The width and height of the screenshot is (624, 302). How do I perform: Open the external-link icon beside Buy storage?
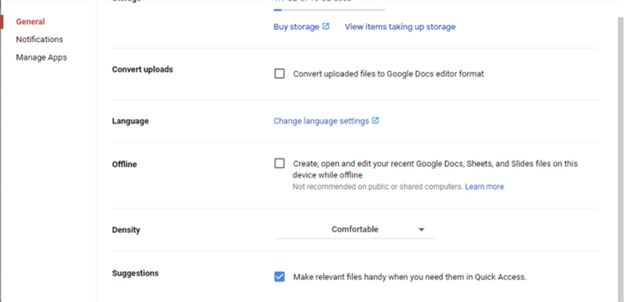(x=326, y=27)
